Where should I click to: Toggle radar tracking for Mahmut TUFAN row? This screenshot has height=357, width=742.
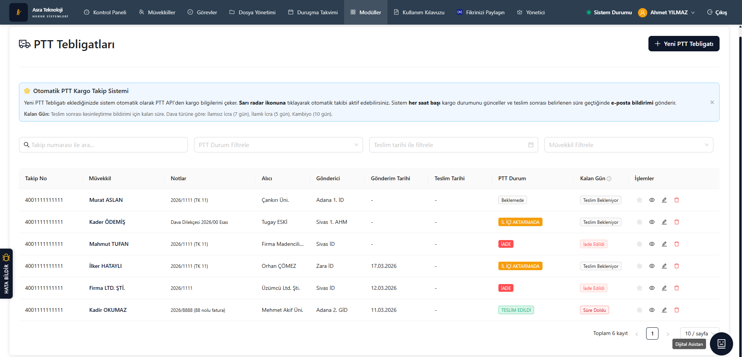[x=640, y=244]
